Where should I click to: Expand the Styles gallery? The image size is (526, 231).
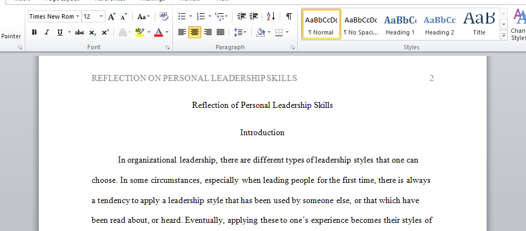click(x=504, y=34)
